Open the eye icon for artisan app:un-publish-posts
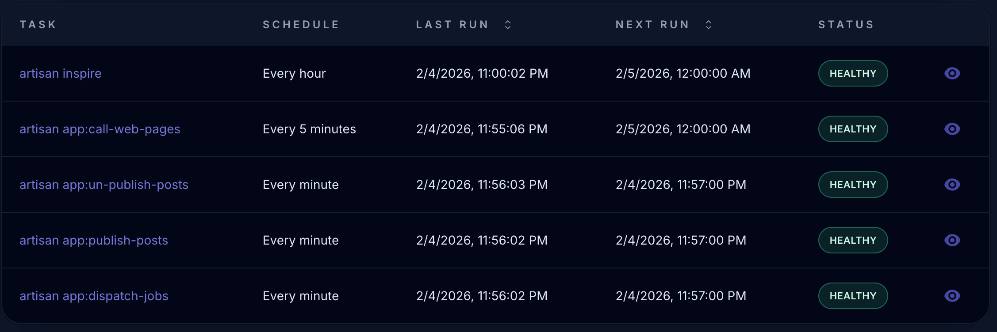 pos(952,185)
